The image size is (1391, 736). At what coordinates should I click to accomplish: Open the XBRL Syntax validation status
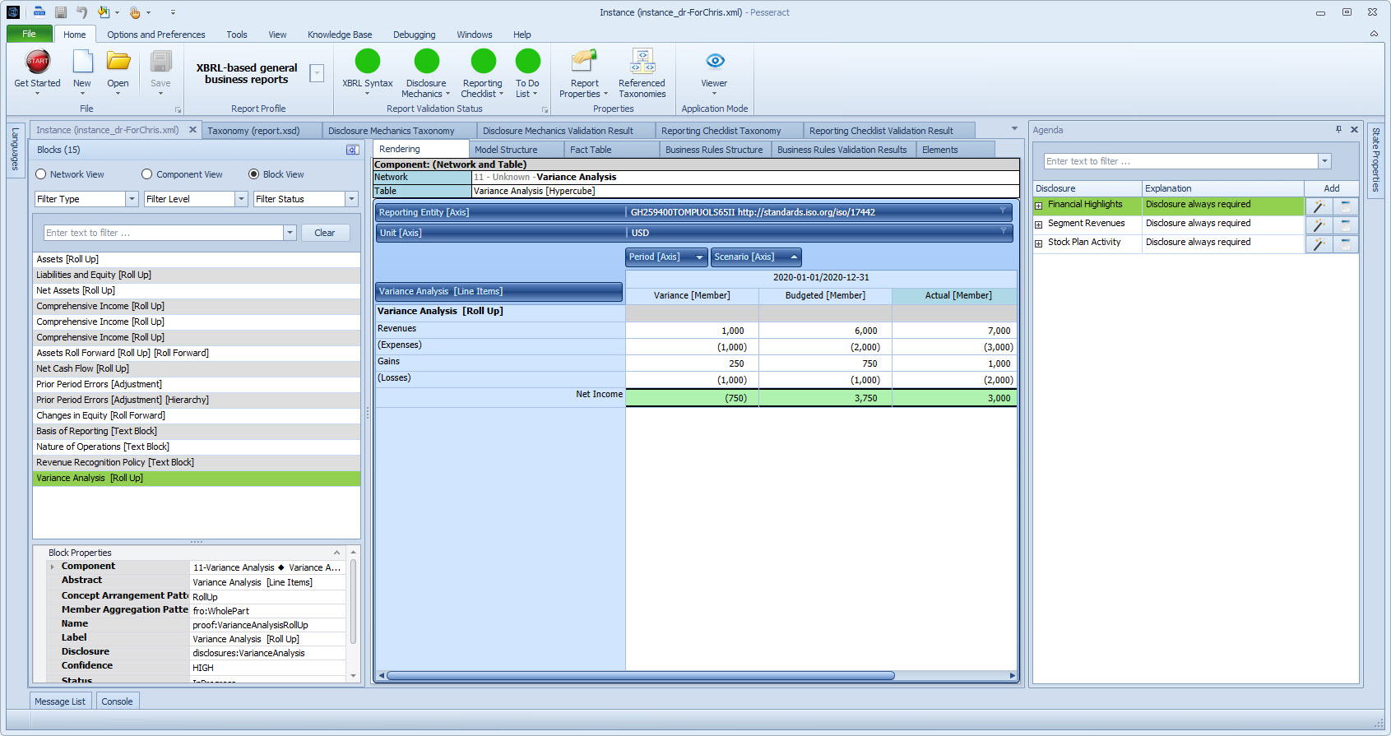tap(367, 62)
